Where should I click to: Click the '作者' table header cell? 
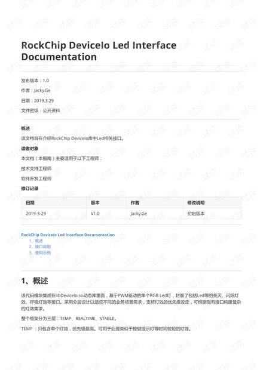[155, 203]
